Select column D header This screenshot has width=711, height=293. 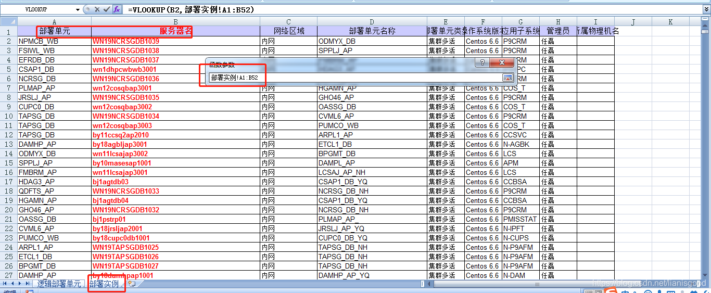[372, 21]
